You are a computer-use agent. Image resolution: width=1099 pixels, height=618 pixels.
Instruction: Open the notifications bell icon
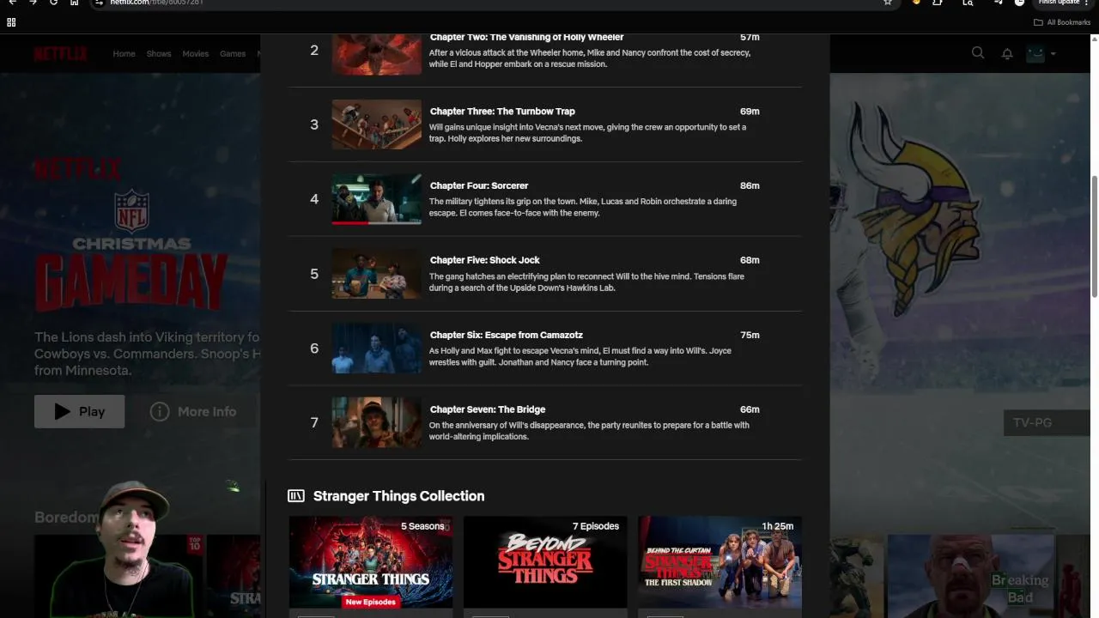[x=1007, y=53]
